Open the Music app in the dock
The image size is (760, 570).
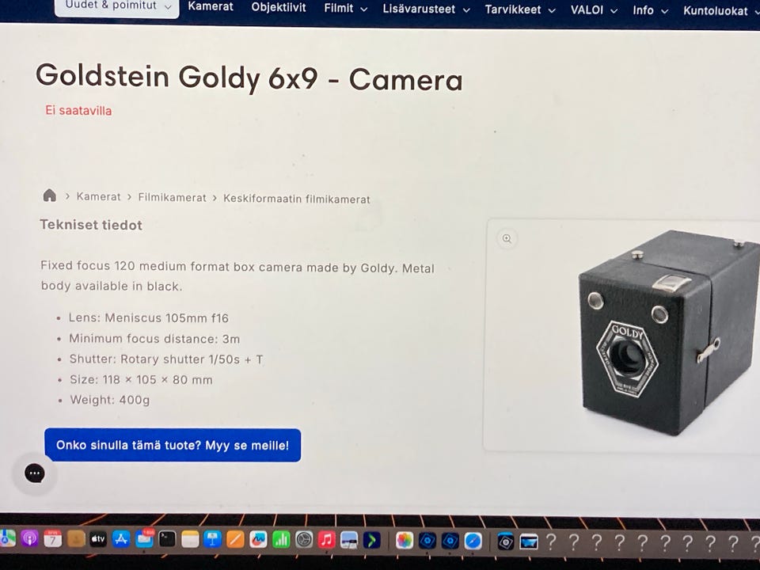327,540
